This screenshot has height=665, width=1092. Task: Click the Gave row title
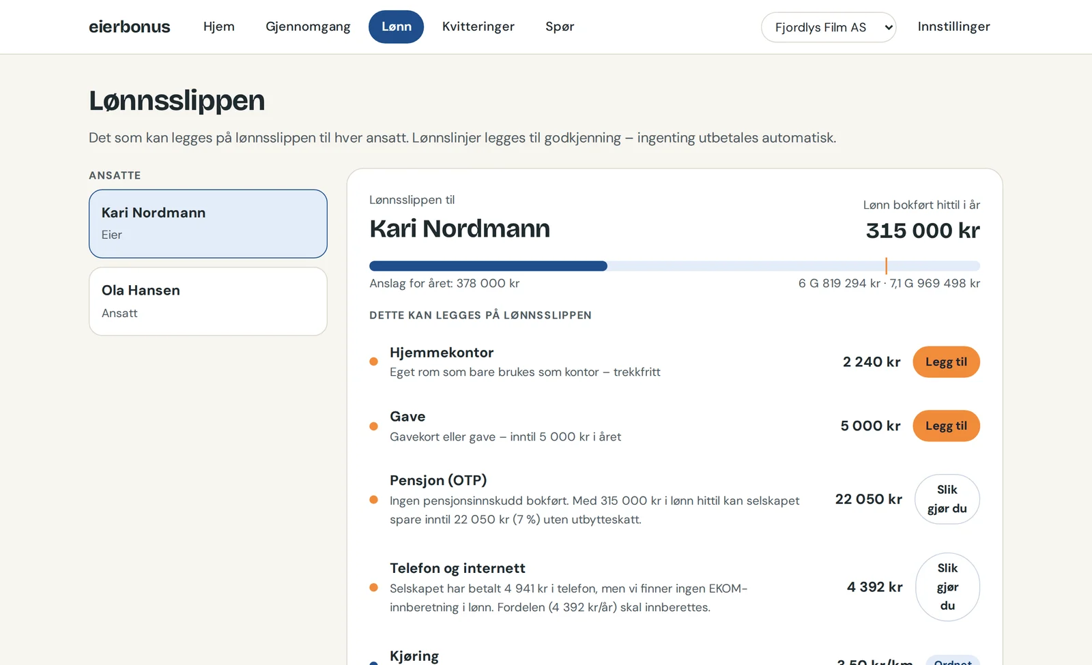pos(407,417)
